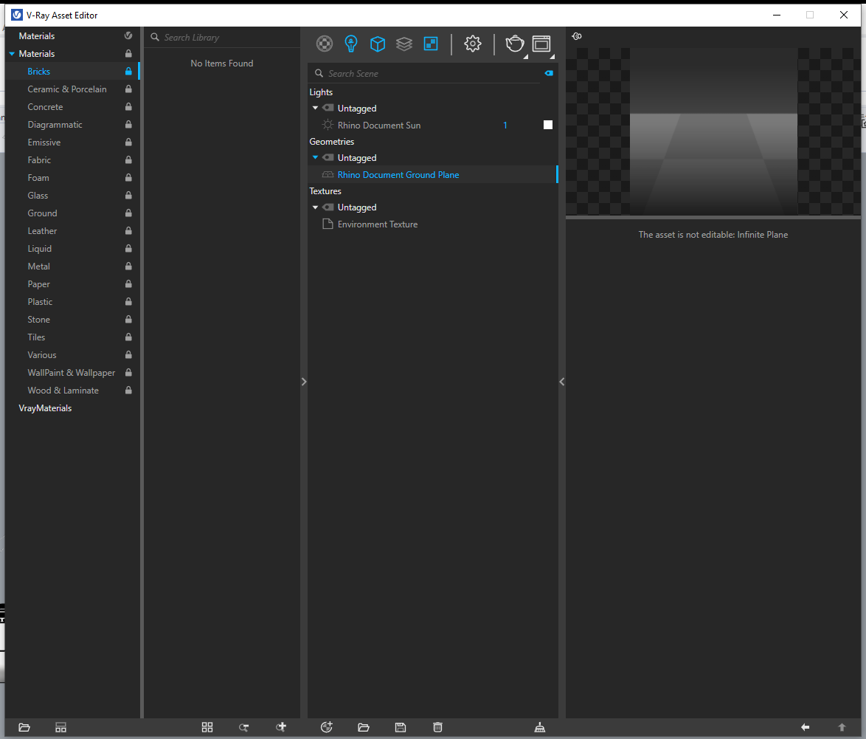Click the library zoom-in magnifier icon

click(x=281, y=727)
